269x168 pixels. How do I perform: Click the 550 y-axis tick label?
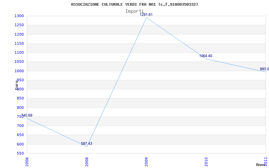tap(20, 153)
